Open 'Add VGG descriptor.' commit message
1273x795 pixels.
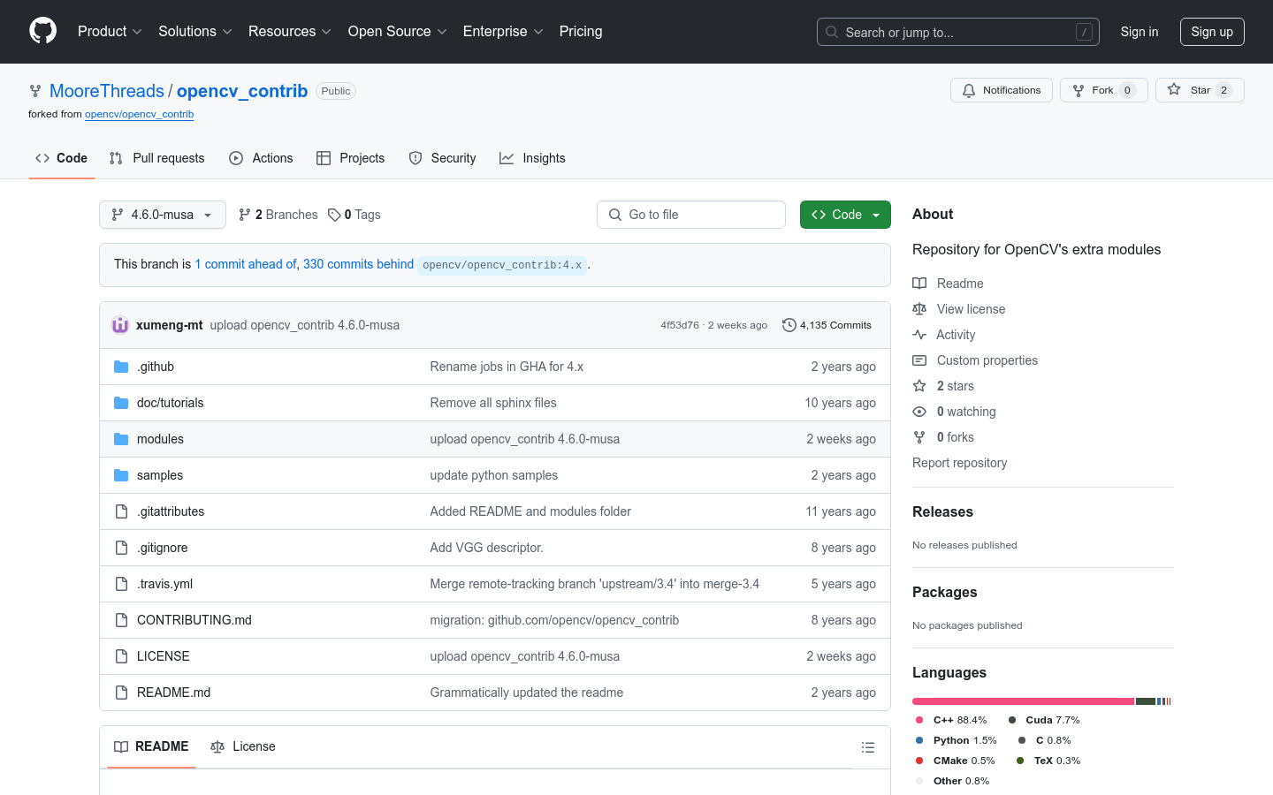tap(486, 548)
